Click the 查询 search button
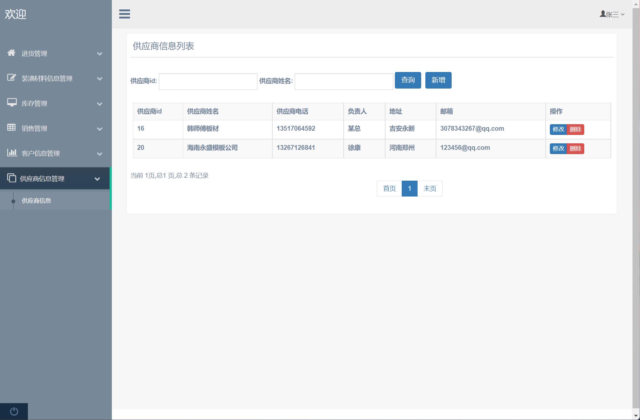Screen dimensions: 640x420 (408, 80)
